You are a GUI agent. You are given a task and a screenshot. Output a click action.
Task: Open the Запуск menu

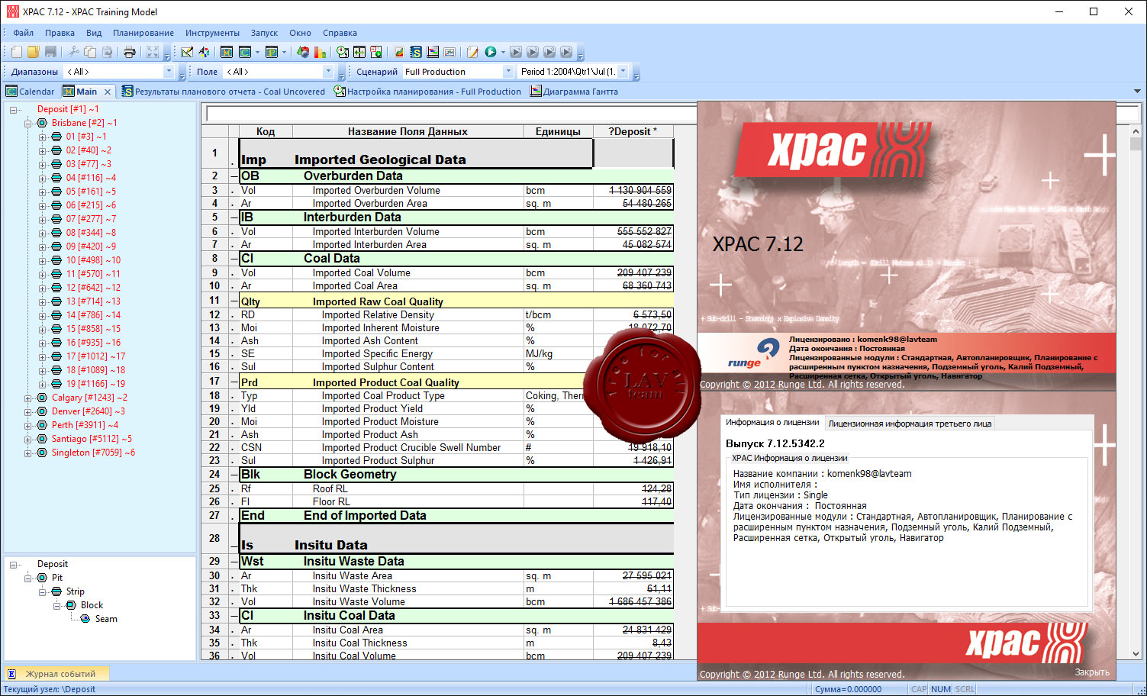coord(264,33)
